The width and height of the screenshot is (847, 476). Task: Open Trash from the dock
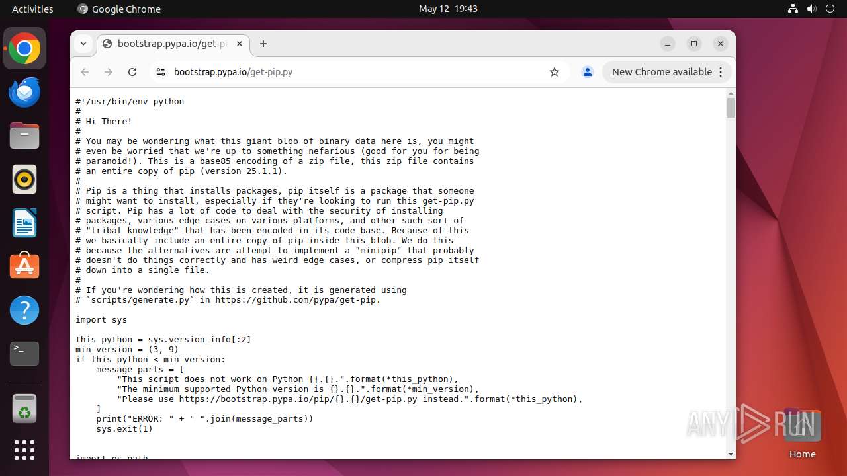24,409
